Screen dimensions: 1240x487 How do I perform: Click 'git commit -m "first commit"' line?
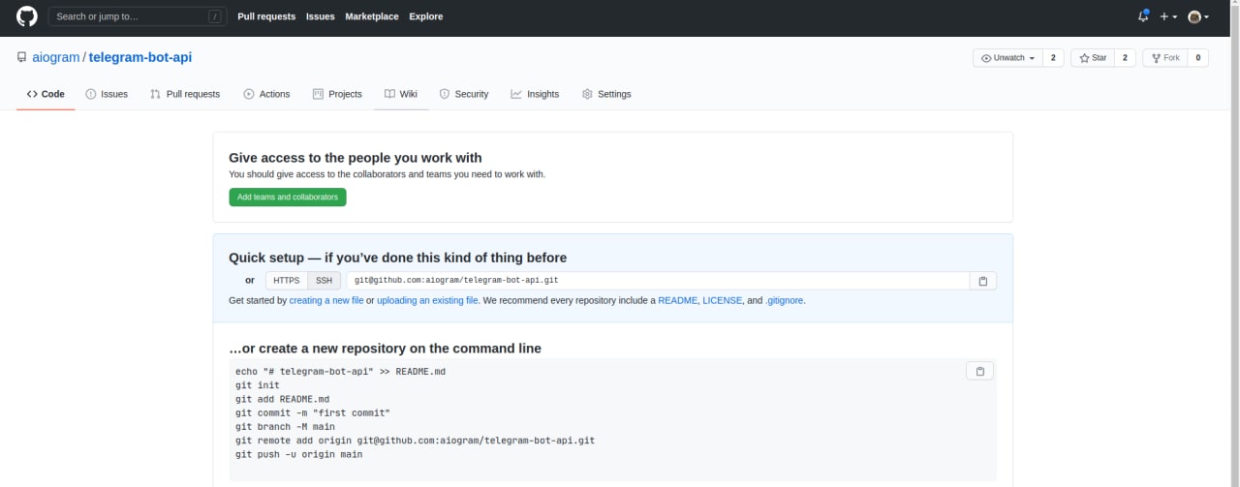pos(313,412)
